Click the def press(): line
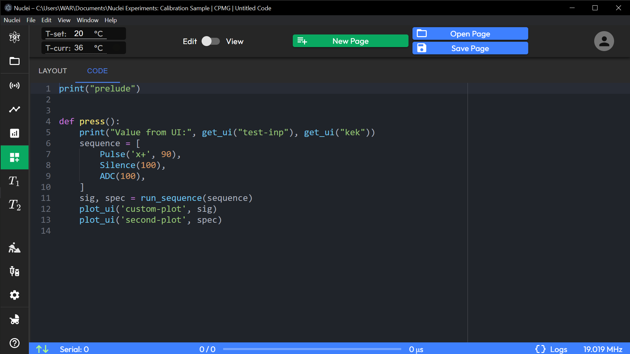Viewport: 630px width, 354px height. (90, 121)
